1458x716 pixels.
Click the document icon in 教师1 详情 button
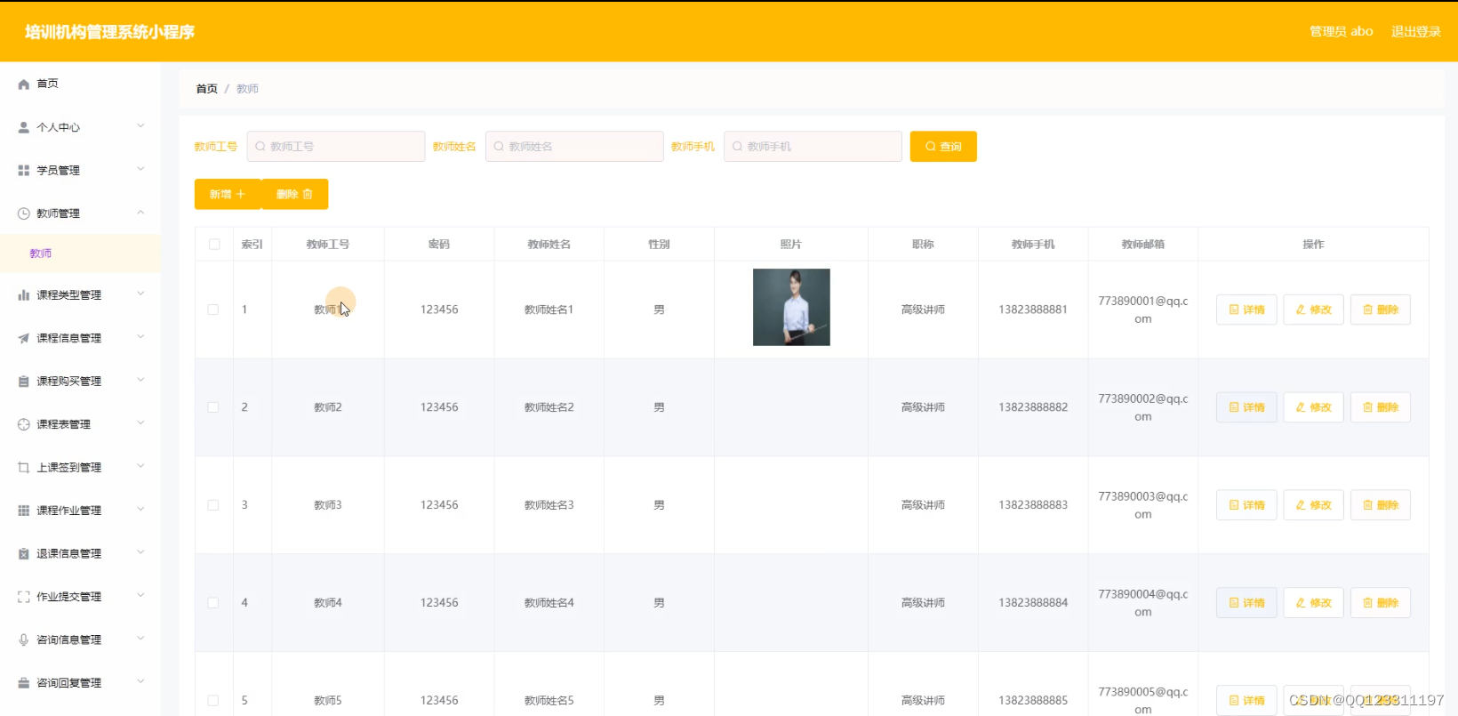coord(1234,310)
